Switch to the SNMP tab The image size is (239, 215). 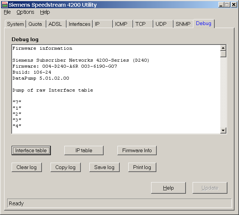coord(183,24)
